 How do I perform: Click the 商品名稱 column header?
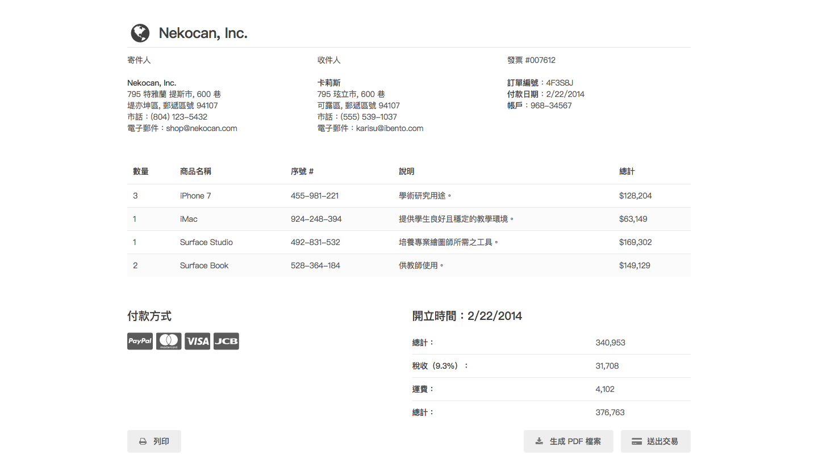pyautogui.click(x=195, y=171)
